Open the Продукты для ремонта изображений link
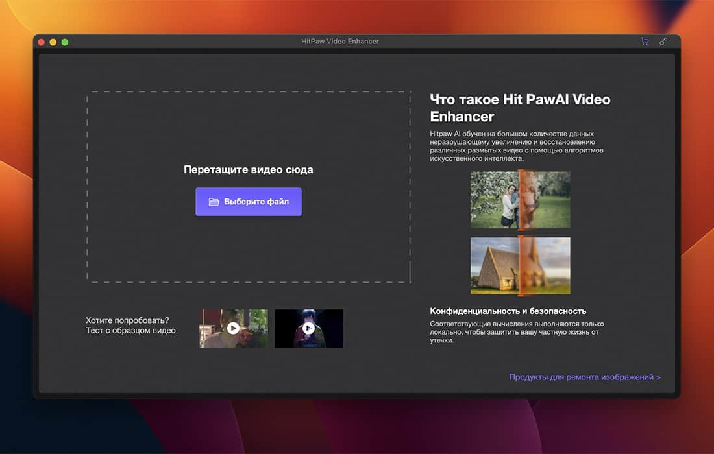This screenshot has height=454, width=714. pyautogui.click(x=585, y=376)
